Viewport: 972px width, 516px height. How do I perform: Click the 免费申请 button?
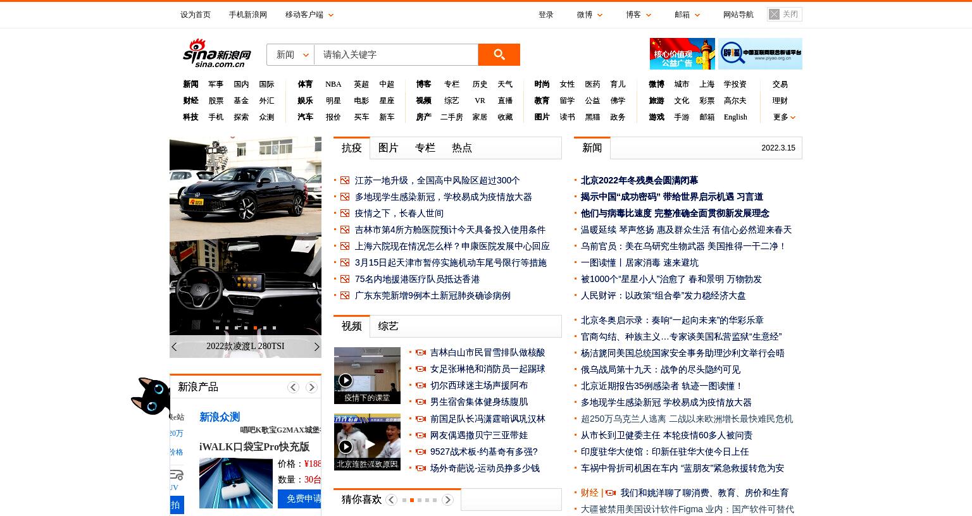coord(300,498)
